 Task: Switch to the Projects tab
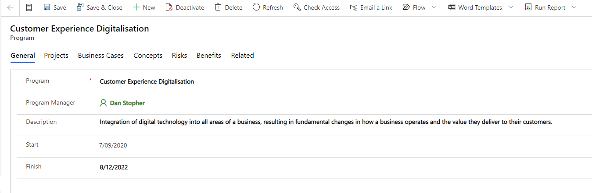coord(56,56)
